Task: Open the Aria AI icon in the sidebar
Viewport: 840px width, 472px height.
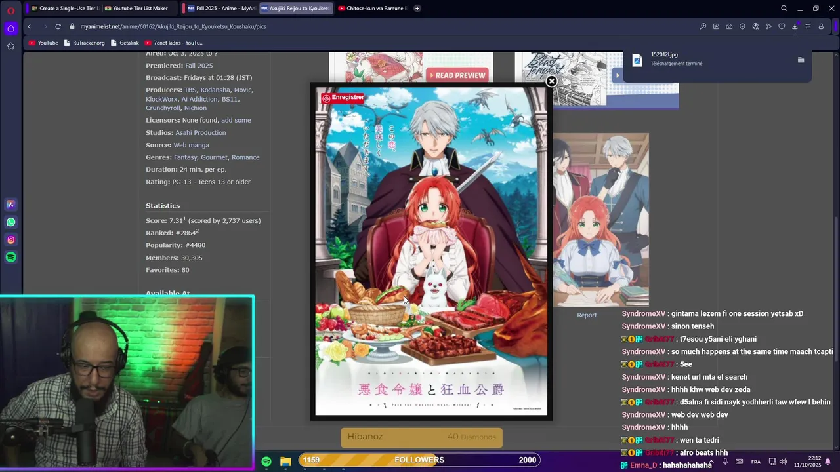Action: click(x=10, y=205)
